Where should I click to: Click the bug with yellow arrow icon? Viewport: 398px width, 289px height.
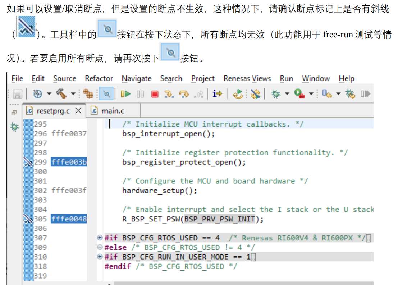(x=350, y=94)
